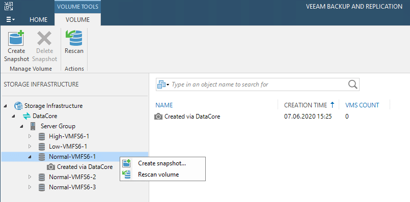The width and height of the screenshot is (410, 202).
Task: Select the Low-VMFS6-1 volume
Action: coord(68,147)
